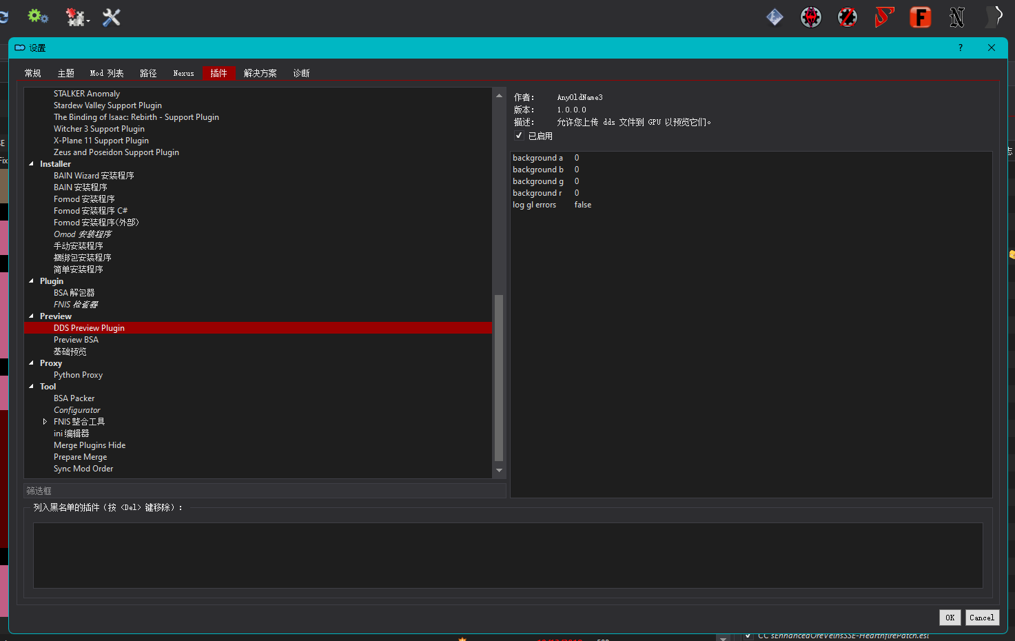This screenshot has width=1015, height=641.
Task: Select 基础预览 entry
Action: tap(70, 352)
